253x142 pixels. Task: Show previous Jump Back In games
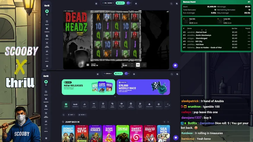pyautogui.click(x=164, y=122)
